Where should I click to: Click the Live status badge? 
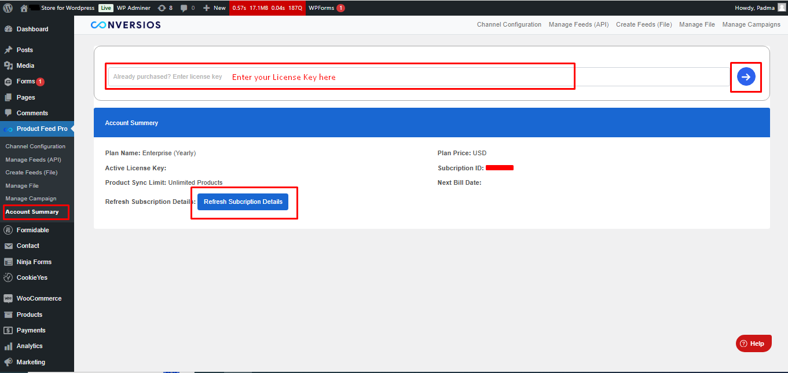click(x=105, y=8)
